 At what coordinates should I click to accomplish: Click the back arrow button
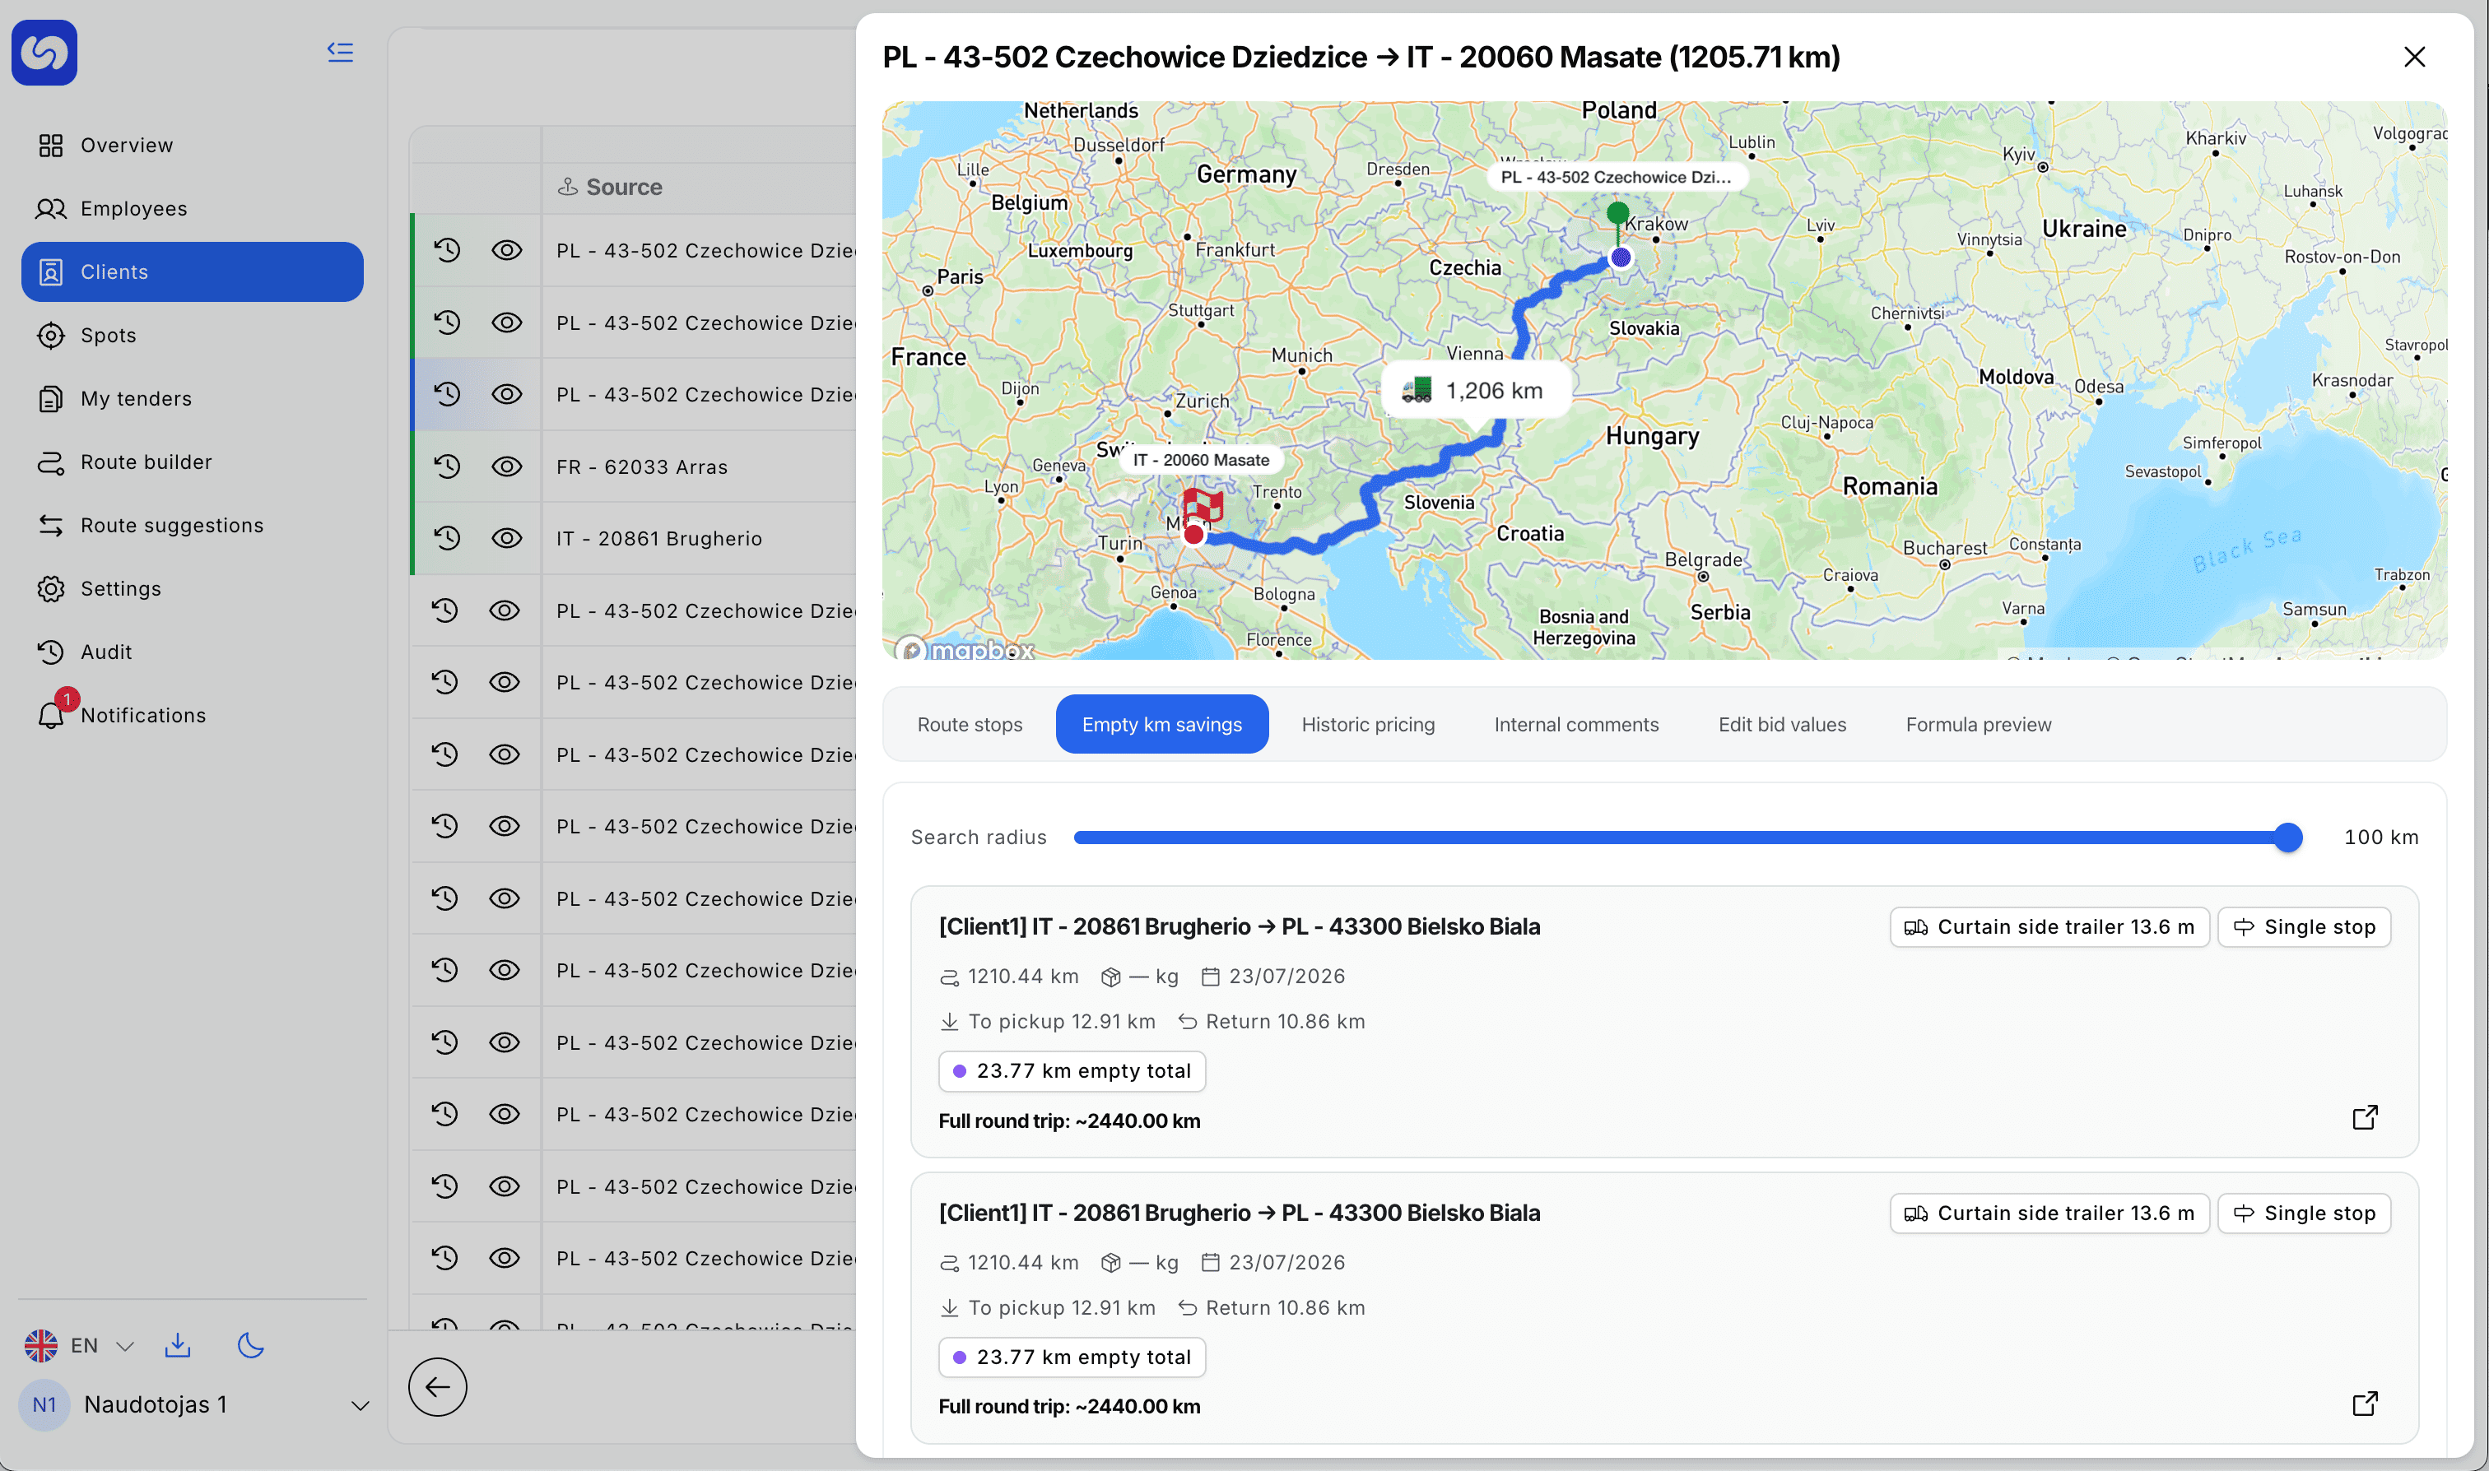pyautogui.click(x=437, y=1387)
